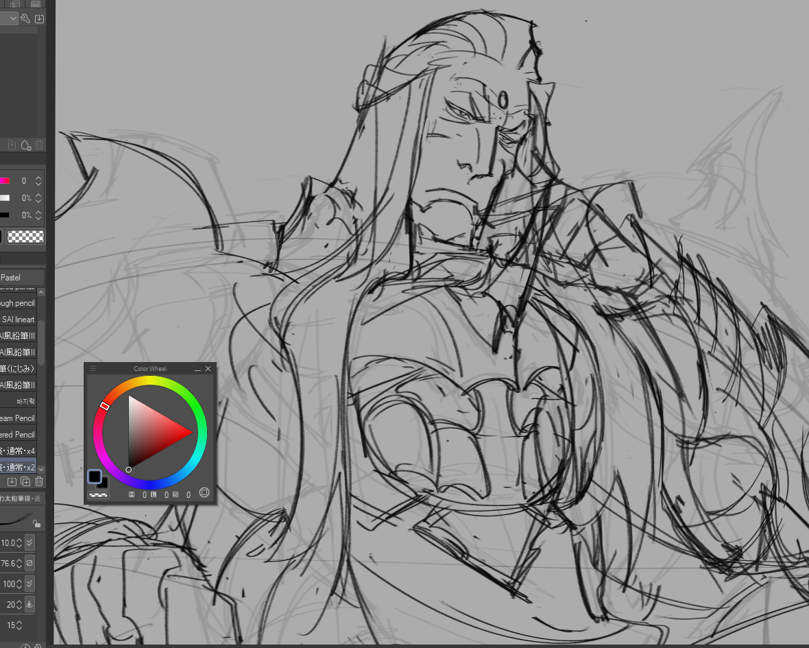
Task: Click the brush size dynamics button beside 10.0
Action: pos(29,542)
